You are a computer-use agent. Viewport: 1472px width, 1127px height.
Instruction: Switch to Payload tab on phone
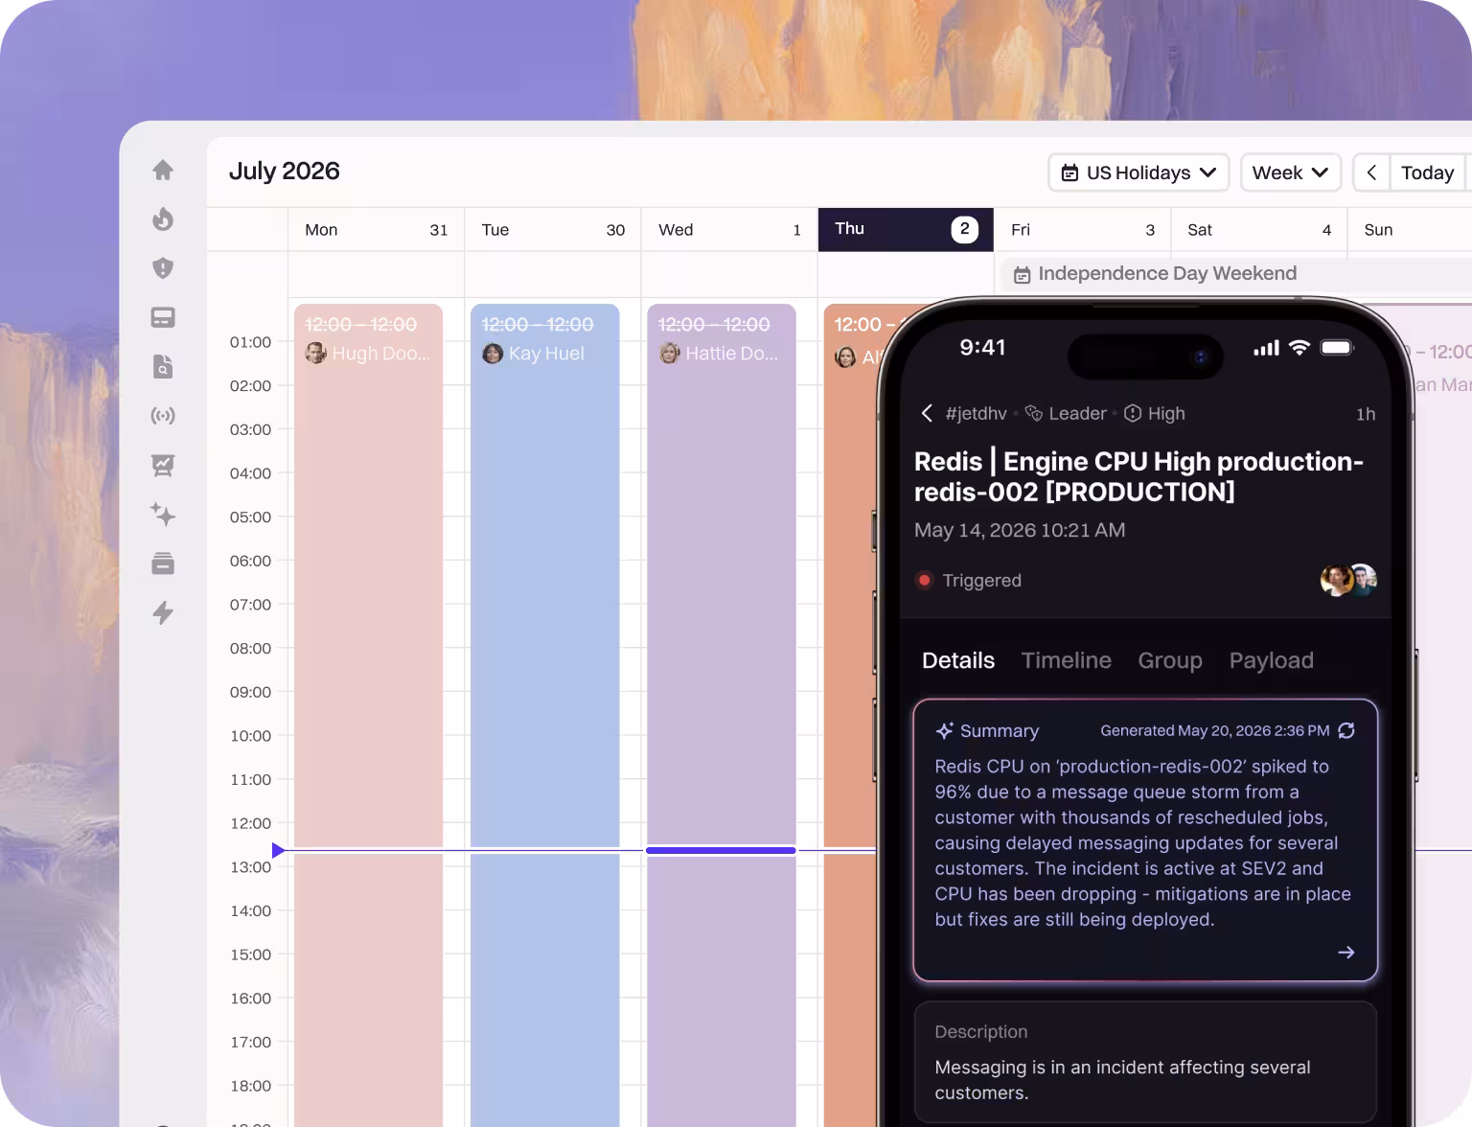1272,660
